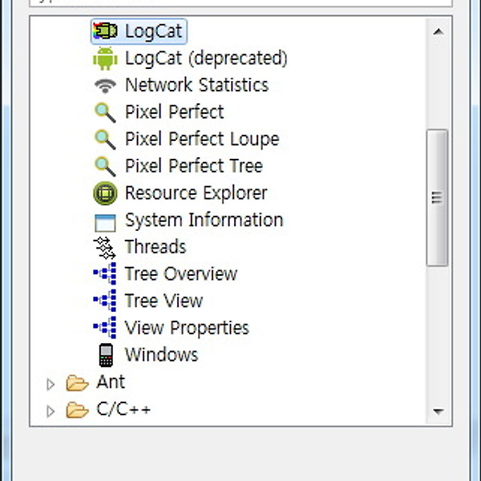Click the Tree Overview icon

[105, 274]
